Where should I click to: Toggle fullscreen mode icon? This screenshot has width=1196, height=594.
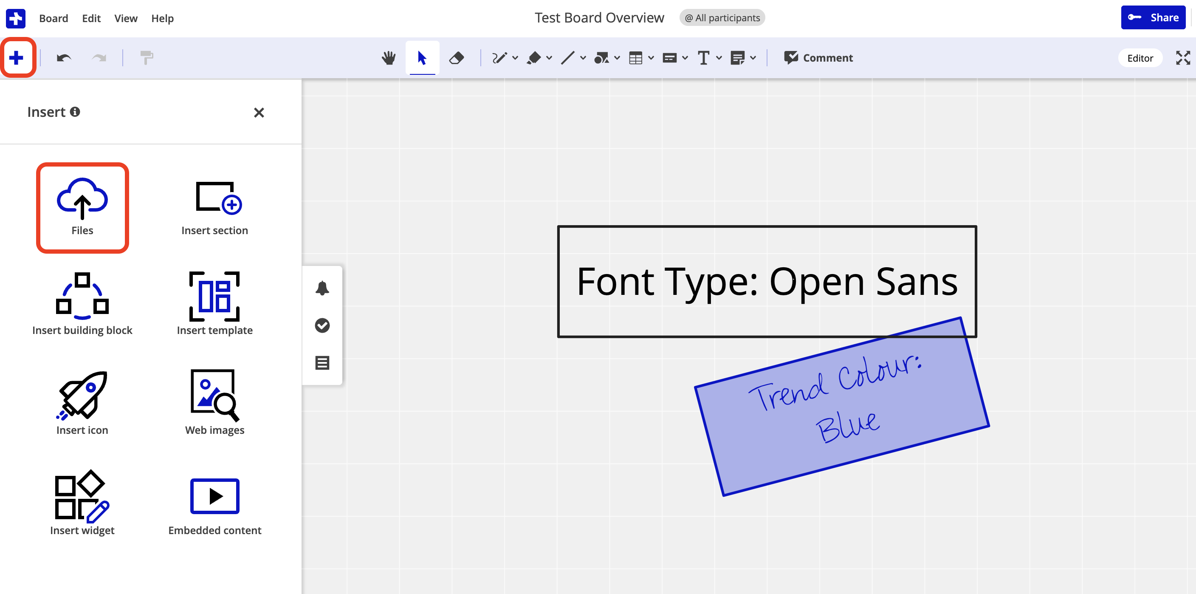[1182, 58]
